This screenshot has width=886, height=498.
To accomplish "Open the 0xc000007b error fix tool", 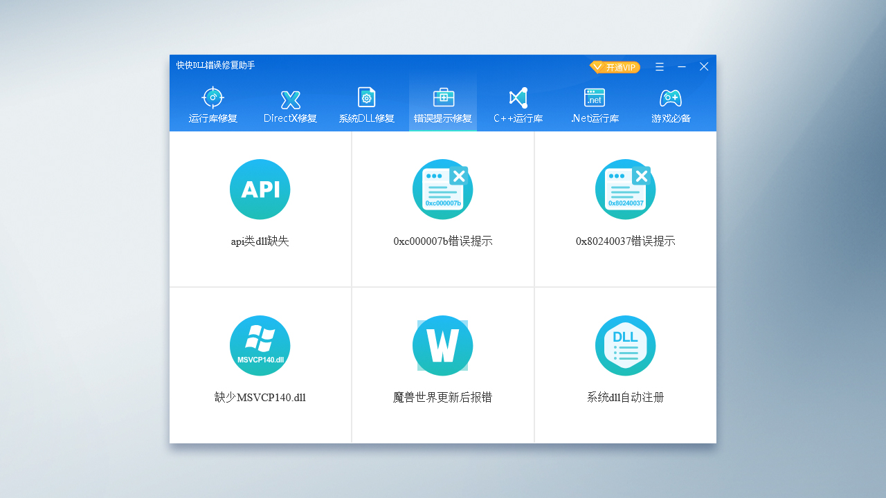I will (x=442, y=189).
